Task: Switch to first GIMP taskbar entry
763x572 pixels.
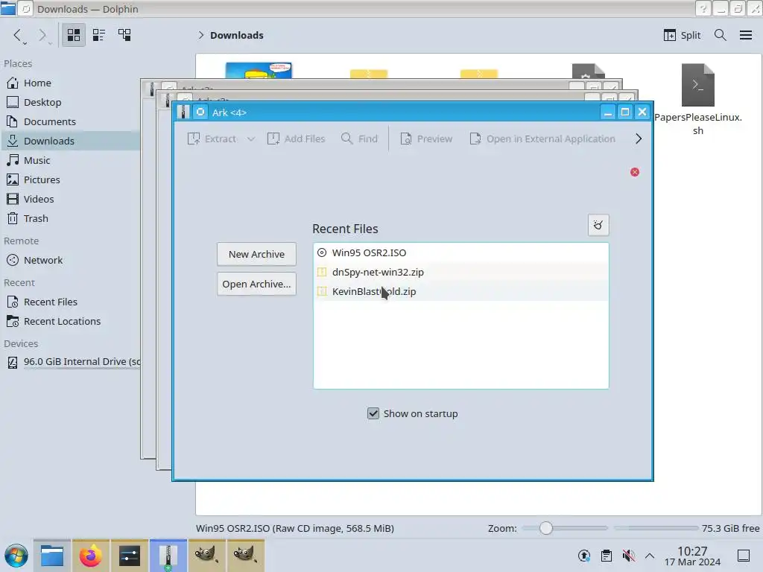Action: (x=206, y=556)
